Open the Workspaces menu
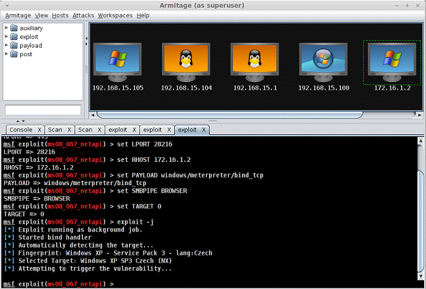The height and width of the screenshot is (289, 426). [115, 15]
